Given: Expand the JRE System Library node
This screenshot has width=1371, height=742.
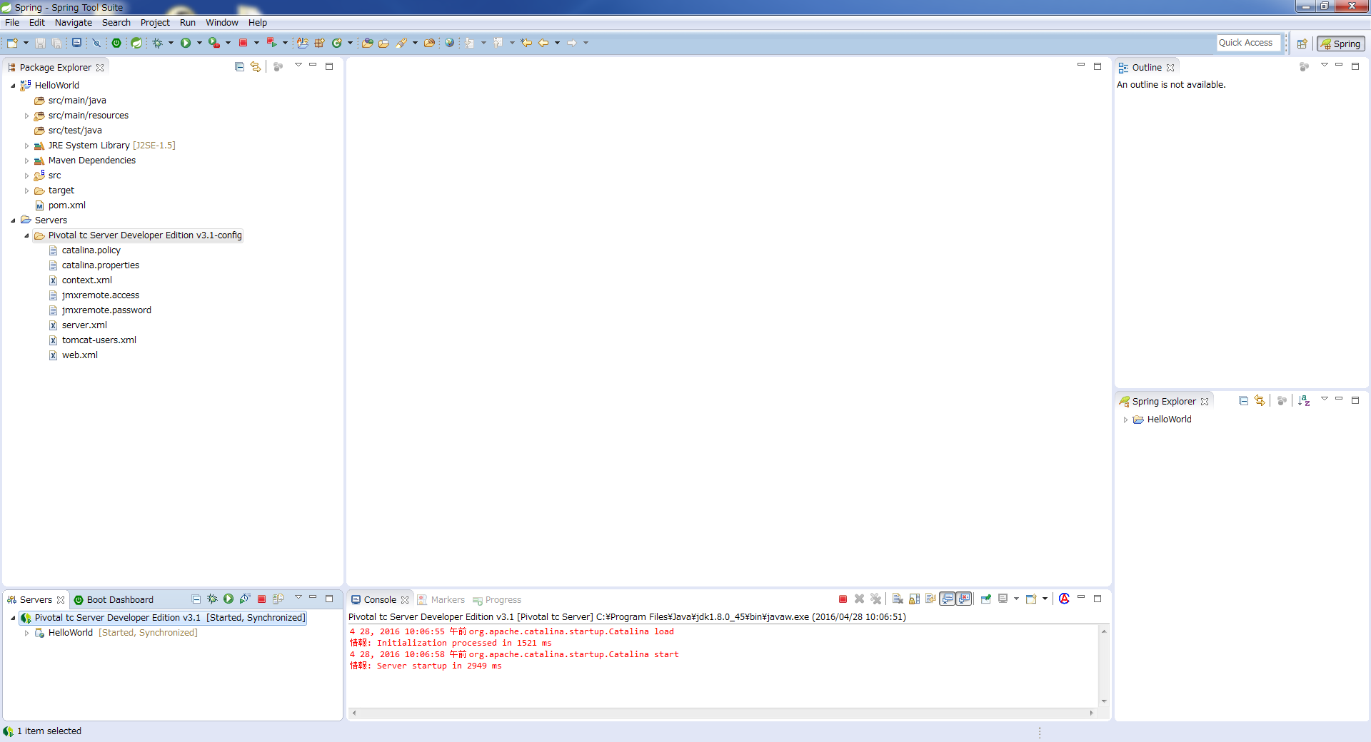Looking at the screenshot, I should pos(27,146).
